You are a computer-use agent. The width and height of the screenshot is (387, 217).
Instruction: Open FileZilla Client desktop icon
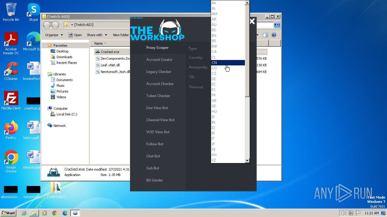11,101
